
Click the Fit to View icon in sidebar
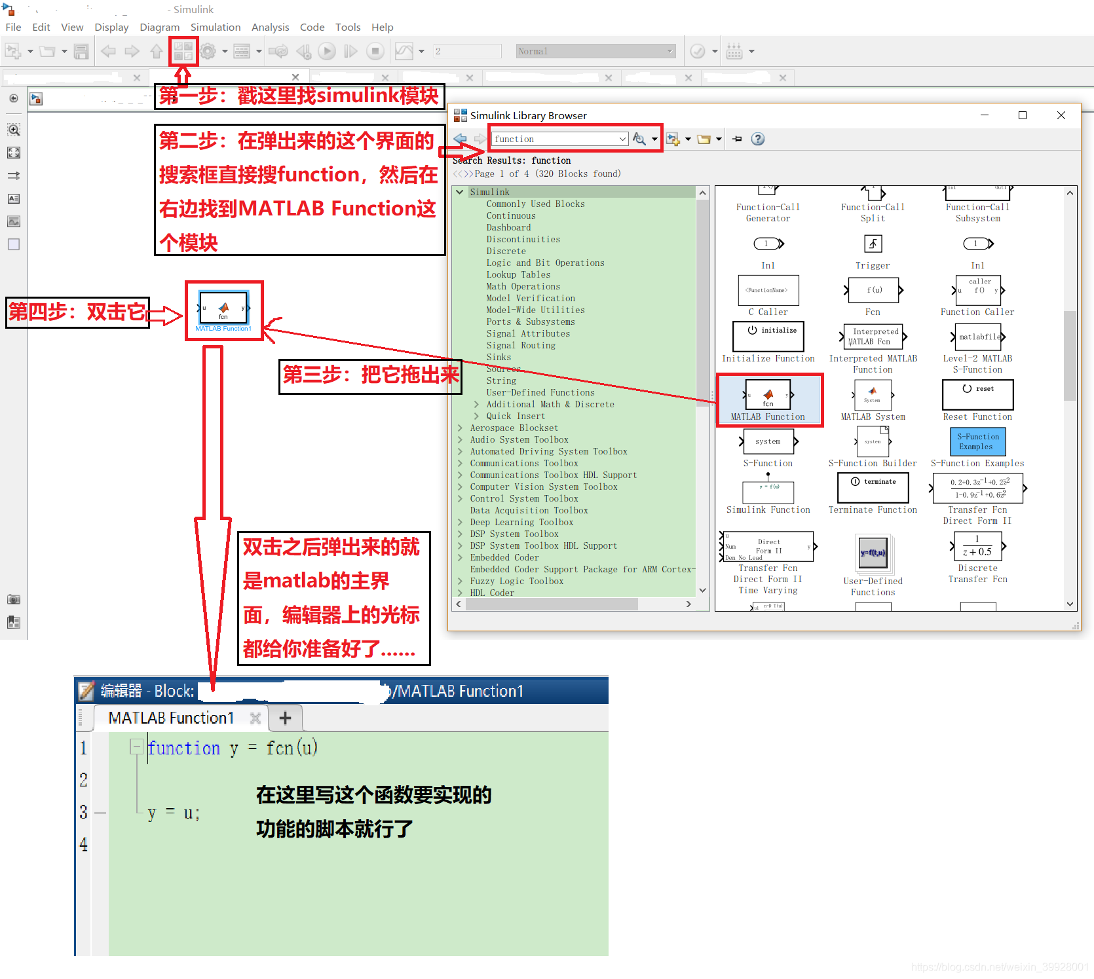(x=14, y=153)
